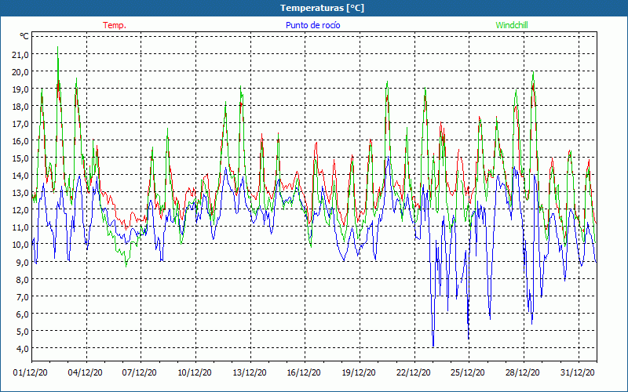Screen dimensions: 628x392
Task: Click the 4,0 y-axis value
Action: tap(23, 348)
